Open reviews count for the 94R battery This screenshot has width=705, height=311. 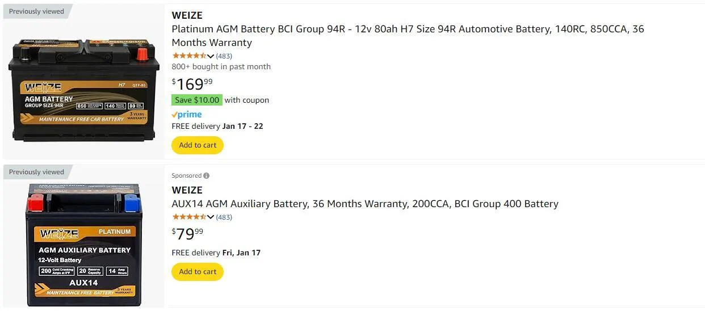pos(224,56)
